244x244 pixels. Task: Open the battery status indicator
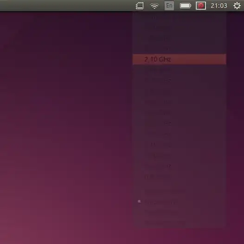tap(186, 6)
